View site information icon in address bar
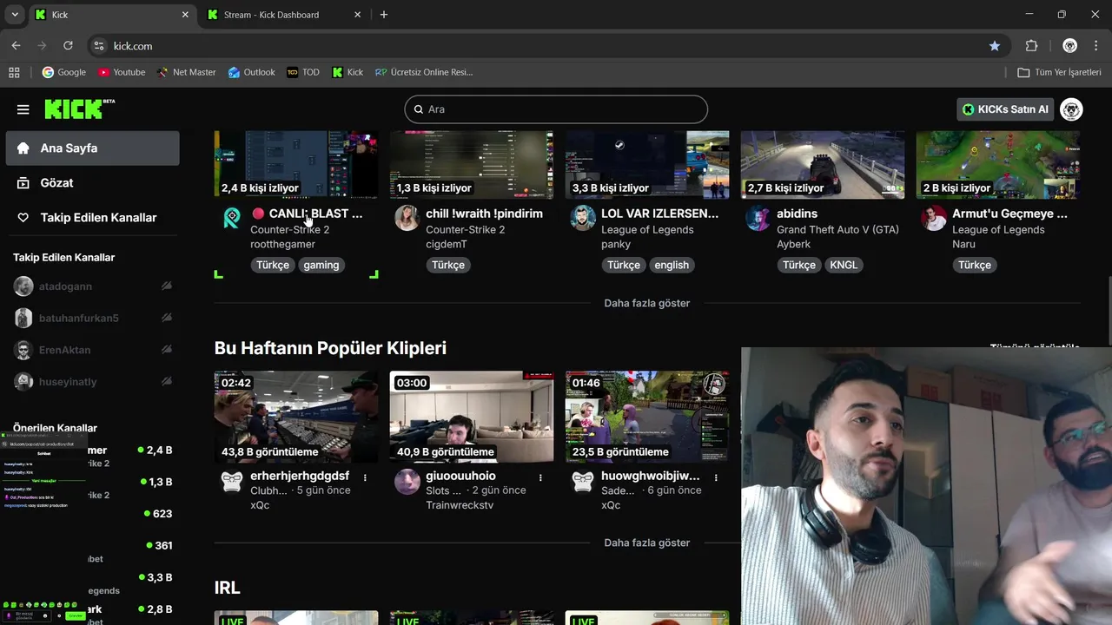The image size is (1112, 625). pyautogui.click(x=98, y=46)
